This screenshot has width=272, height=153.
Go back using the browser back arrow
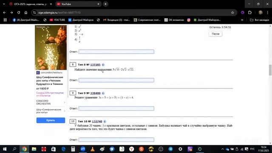point(4,12)
